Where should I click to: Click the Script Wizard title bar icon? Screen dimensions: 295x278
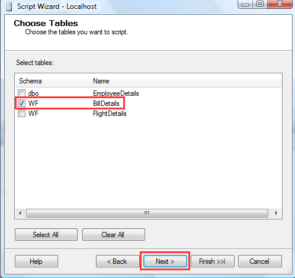tap(9, 7)
